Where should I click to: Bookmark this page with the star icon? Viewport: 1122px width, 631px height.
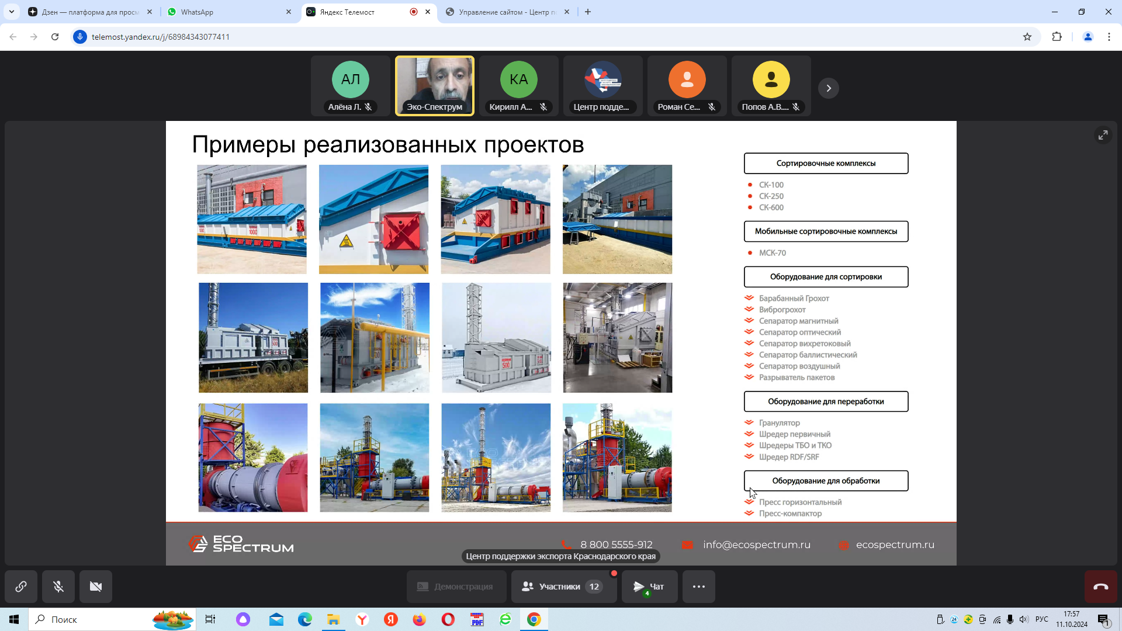pyautogui.click(x=1027, y=37)
